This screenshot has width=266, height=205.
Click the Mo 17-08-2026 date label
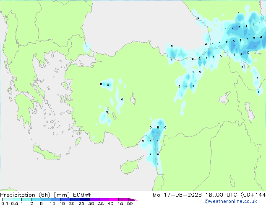tap(177, 195)
